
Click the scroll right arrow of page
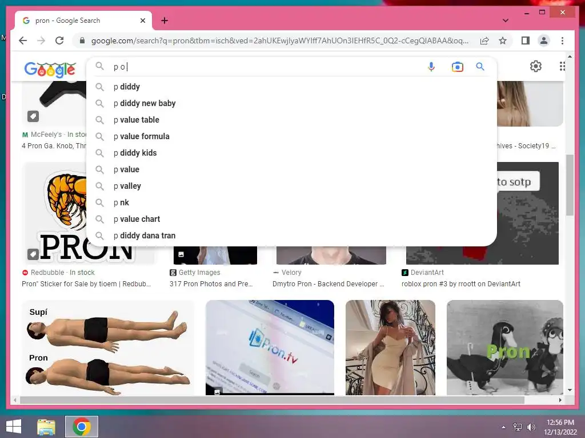coord(560,400)
